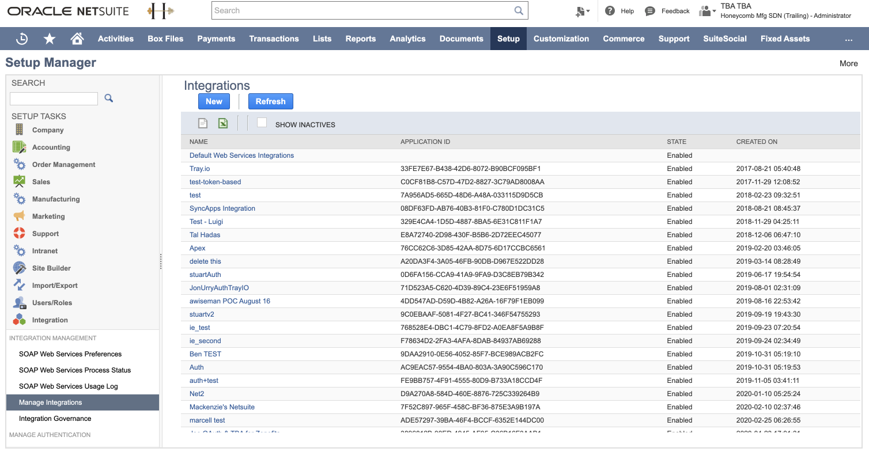
Task: Open the Tray.io integration record
Action: [199, 168]
